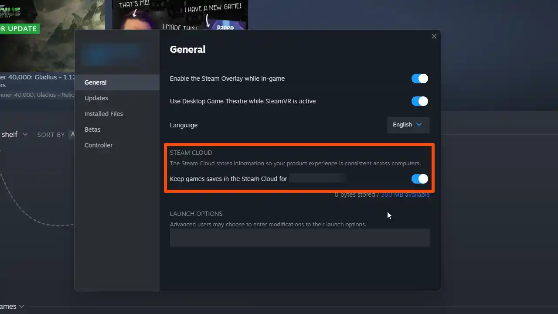Viewport: 558px width, 314px height.
Task: Click the 300 MB available link
Action: coord(405,195)
